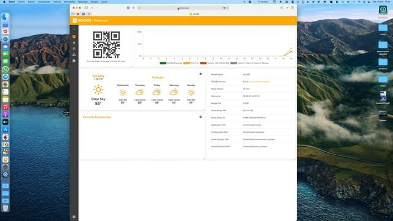Screen dimensions: 393x221
Task: Open the Accessories icon in HOOBS sidebar
Action: coord(74,43)
